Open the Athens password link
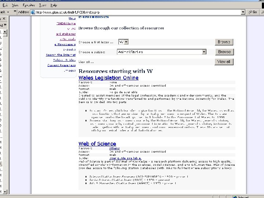This screenshot has height=198, width=264. [x=114, y=148]
